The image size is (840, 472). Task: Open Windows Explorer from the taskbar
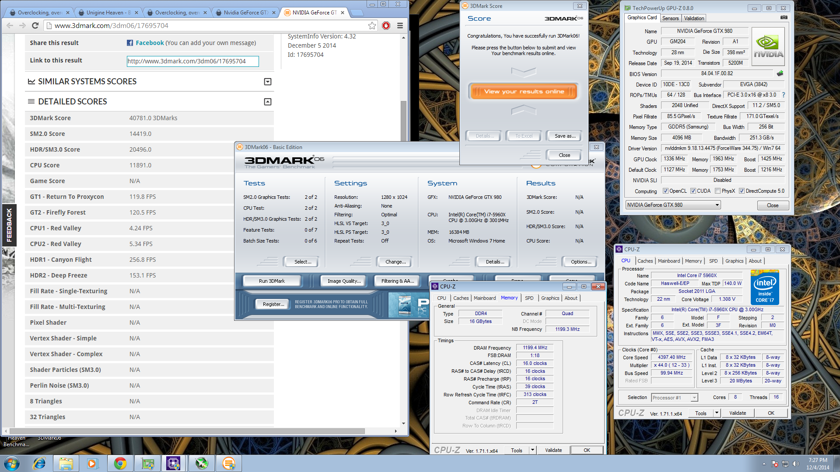66,463
